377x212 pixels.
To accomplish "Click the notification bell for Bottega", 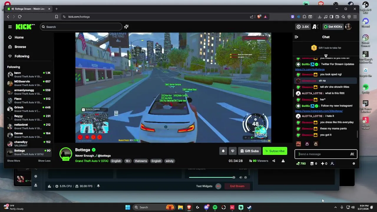I will [x=223, y=151].
